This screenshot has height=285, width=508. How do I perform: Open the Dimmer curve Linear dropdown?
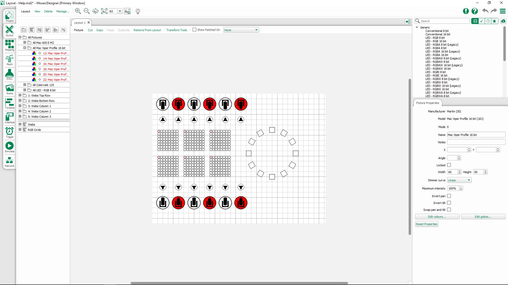point(459,180)
